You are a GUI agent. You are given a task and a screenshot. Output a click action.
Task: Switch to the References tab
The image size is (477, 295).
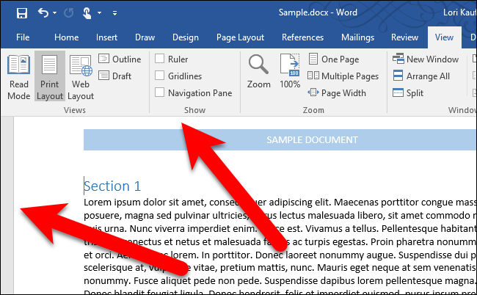tap(302, 37)
